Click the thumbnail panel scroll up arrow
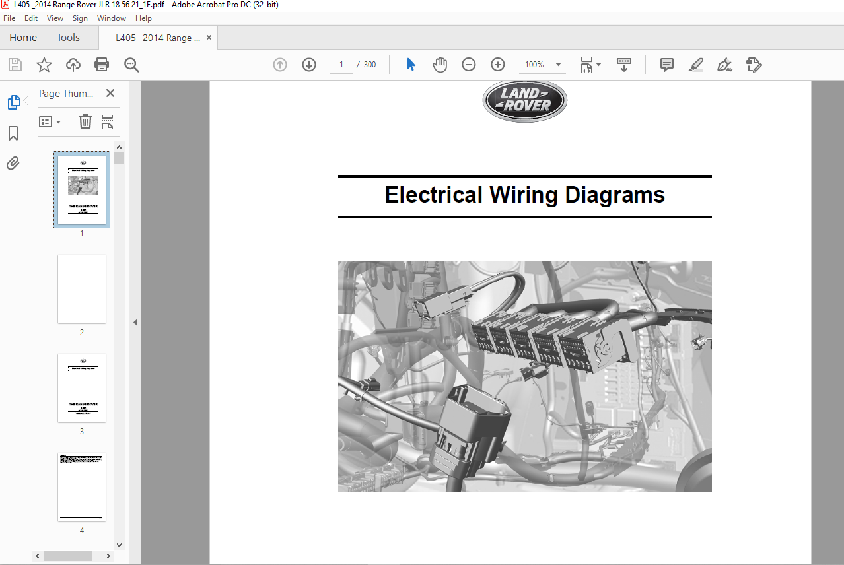This screenshot has height=565, width=844. tap(119, 147)
